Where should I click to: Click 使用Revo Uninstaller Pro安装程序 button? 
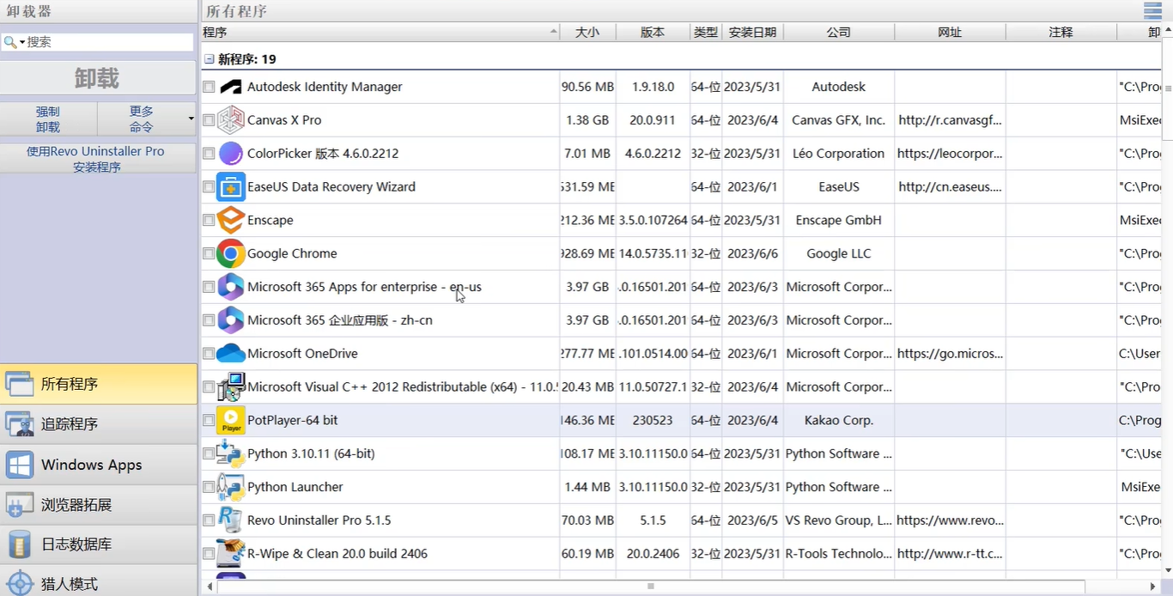click(98, 158)
